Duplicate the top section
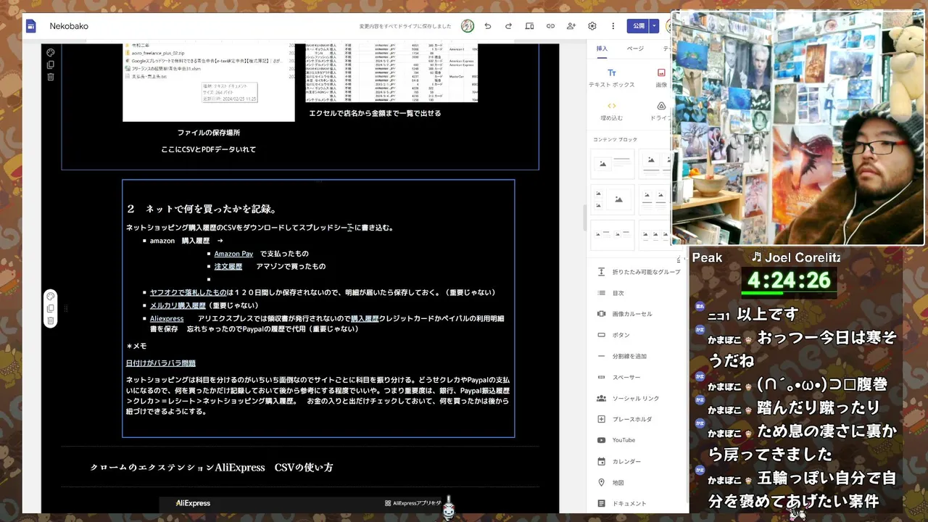This screenshot has width=928, height=522. coord(50,65)
